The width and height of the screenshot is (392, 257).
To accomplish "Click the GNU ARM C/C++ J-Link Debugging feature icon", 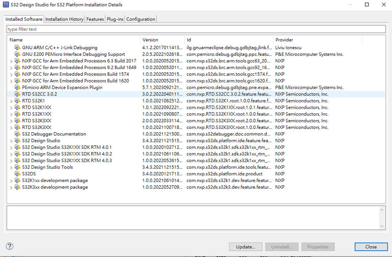I will 17,47.
